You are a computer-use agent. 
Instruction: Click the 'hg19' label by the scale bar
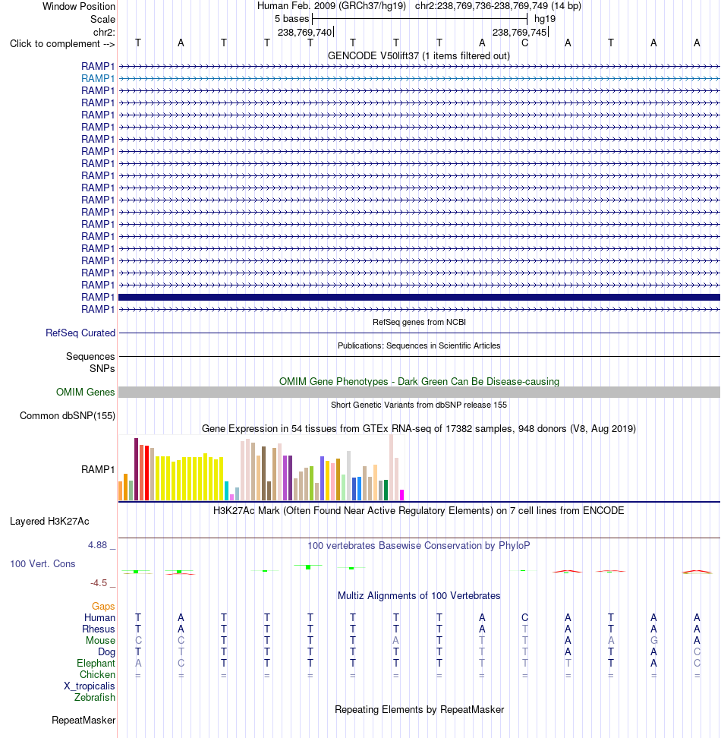545,19
